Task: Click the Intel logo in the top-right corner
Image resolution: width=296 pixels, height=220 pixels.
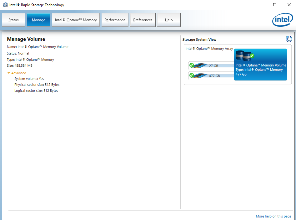Action: click(x=282, y=20)
